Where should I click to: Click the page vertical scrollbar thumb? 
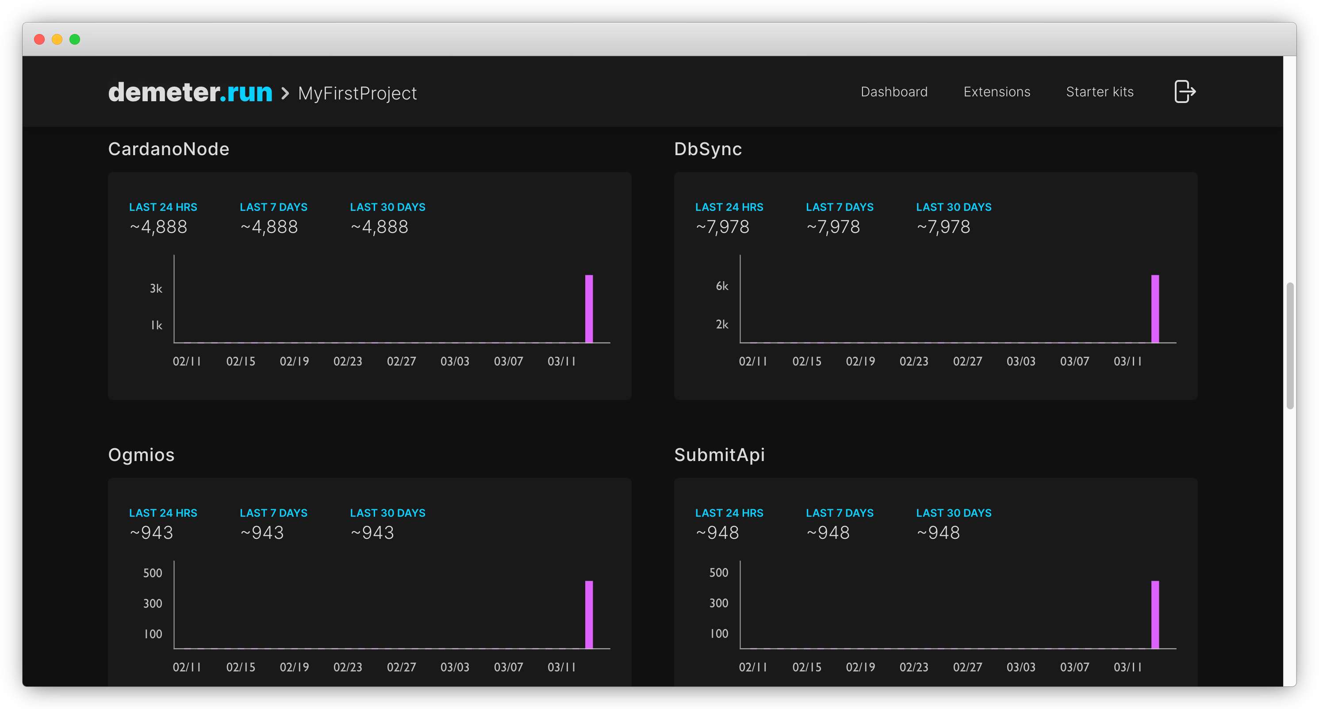(1290, 346)
